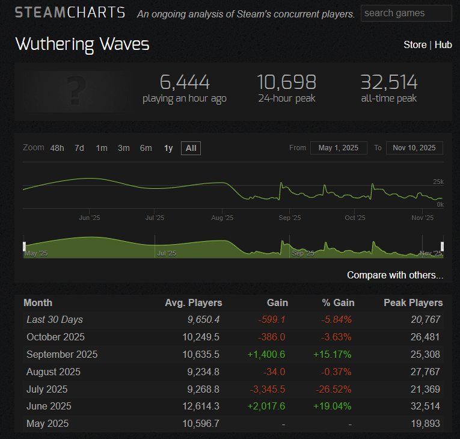Select the 3m zoom range
Viewport: 460px width, 439px height.
click(124, 148)
